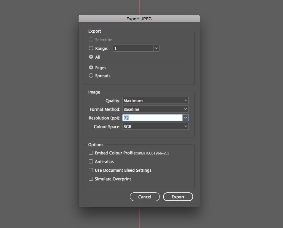Select the All radio button
Image resolution: width=283 pixels, height=228 pixels.
(91, 57)
